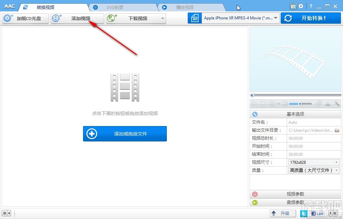343x219 pixels.
Task: Mute audio via the speaker icon
Action: (x=284, y=104)
